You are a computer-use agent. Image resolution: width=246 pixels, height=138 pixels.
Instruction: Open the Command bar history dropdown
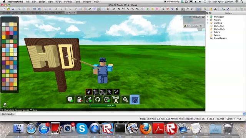click(244, 114)
